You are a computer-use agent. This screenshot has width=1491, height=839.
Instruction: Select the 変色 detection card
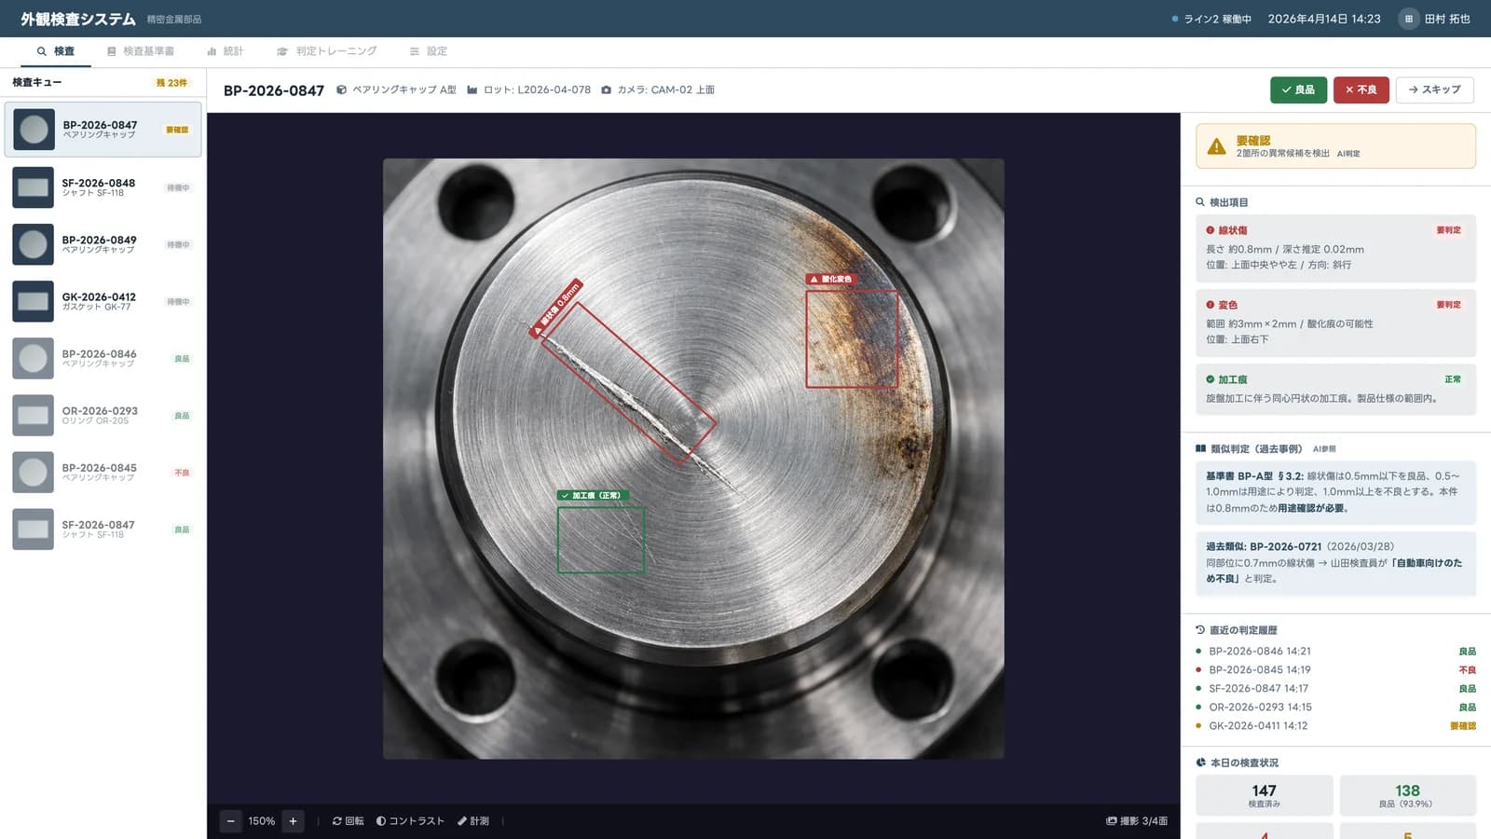tap(1335, 323)
